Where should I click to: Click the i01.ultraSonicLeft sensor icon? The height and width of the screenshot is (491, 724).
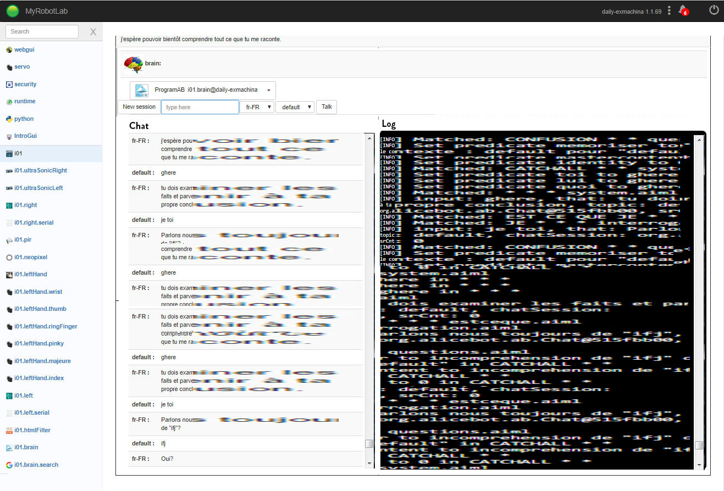pos(9,188)
